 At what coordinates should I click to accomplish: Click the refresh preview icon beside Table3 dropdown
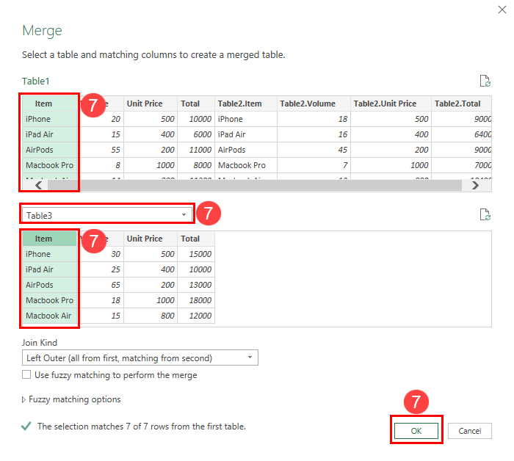click(485, 214)
